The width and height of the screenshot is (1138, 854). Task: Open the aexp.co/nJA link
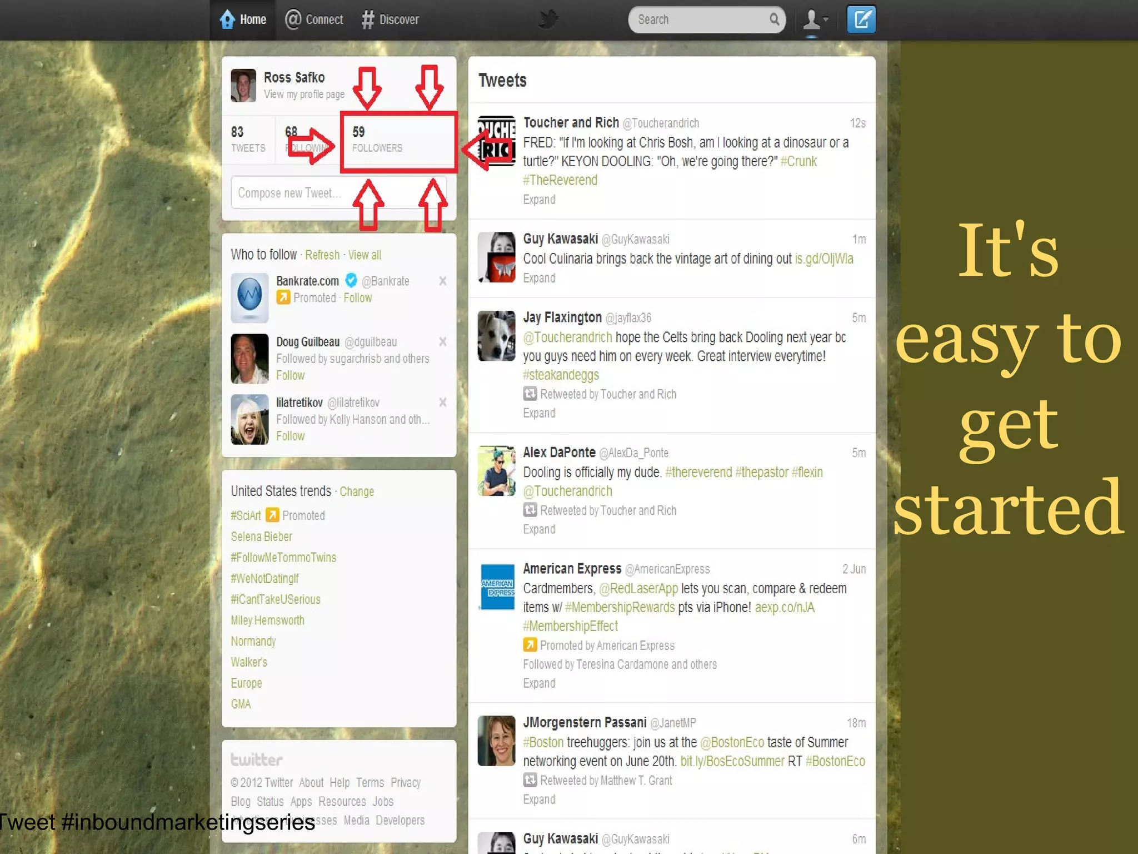click(785, 608)
